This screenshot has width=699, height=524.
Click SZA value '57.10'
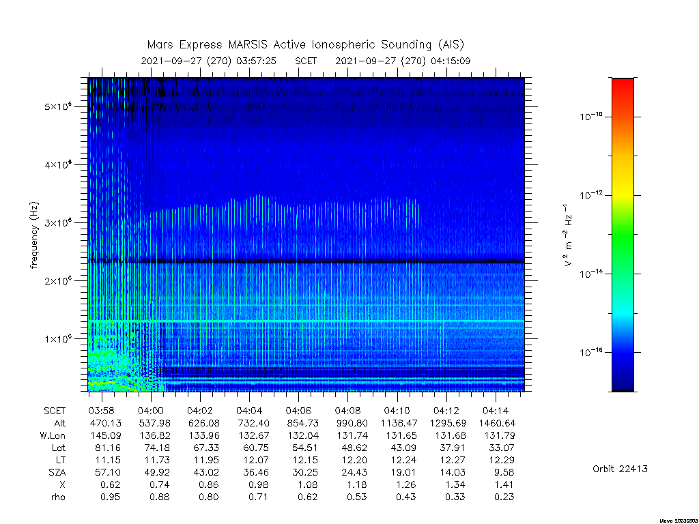(x=108, y=472)
